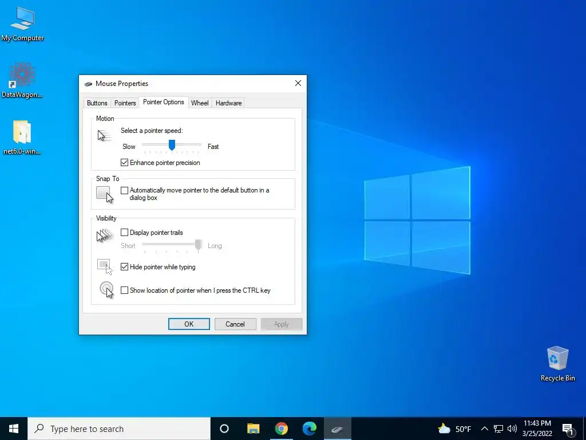The height and width of the screenshot is (440, 586).
Task: Switch to the Wheel tab
Action: click(200, 103)
